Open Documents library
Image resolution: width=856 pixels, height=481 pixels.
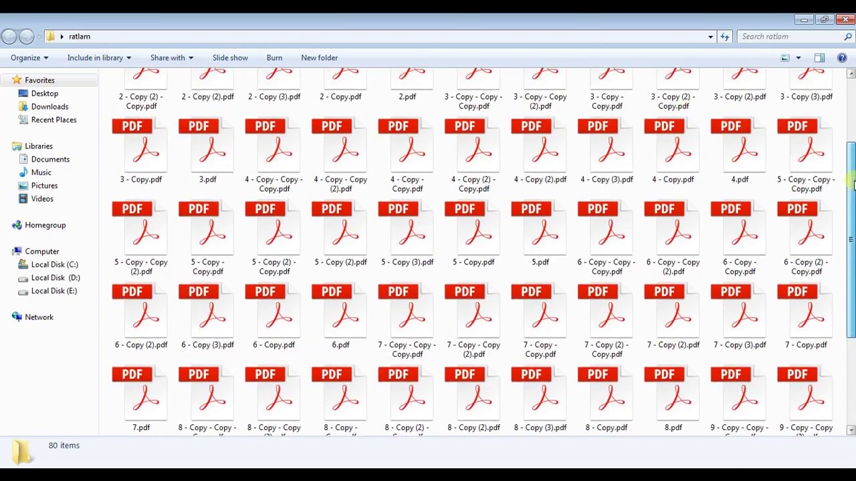(x=50, y=160)
